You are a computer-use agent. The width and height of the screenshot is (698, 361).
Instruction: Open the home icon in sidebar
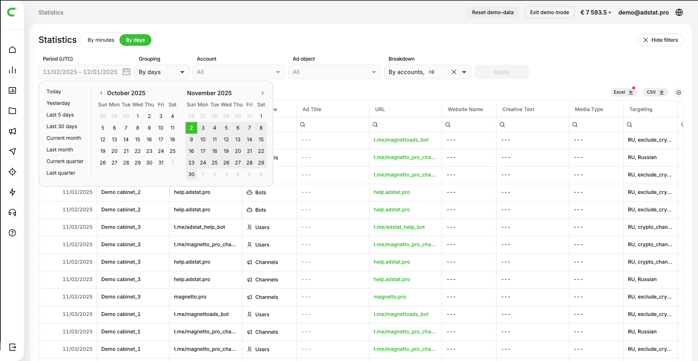click(12, 50)
